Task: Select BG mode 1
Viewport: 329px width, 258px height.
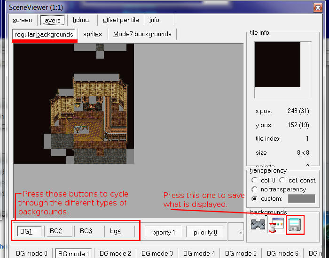Action: 74,254
